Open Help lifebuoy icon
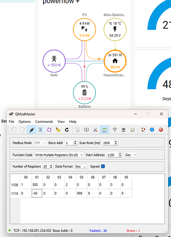Screen dimensions: 171x237 (143, 130)
